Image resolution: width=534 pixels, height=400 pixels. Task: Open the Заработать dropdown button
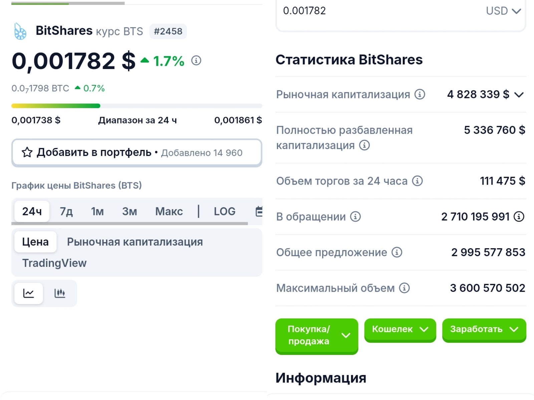pos(484,330)
